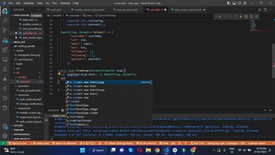Click the Step Over debug button

pyautogui.click(x=225, y=16)
